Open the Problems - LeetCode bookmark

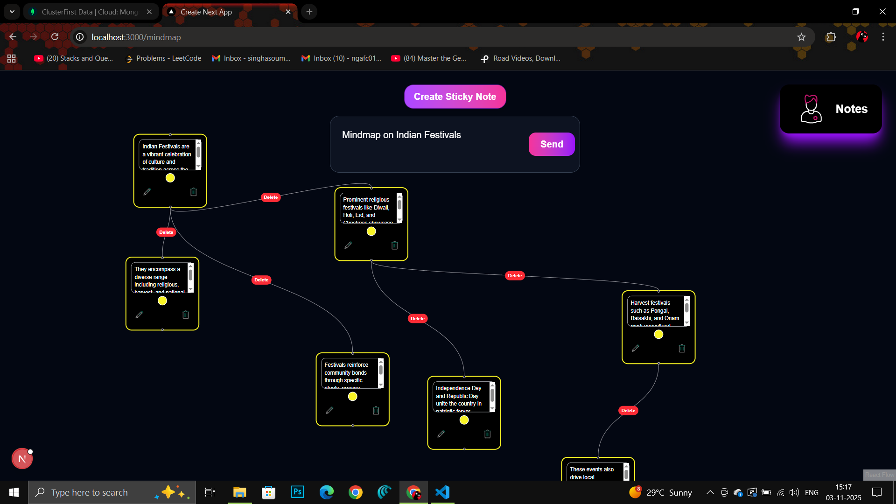point(163,58)
